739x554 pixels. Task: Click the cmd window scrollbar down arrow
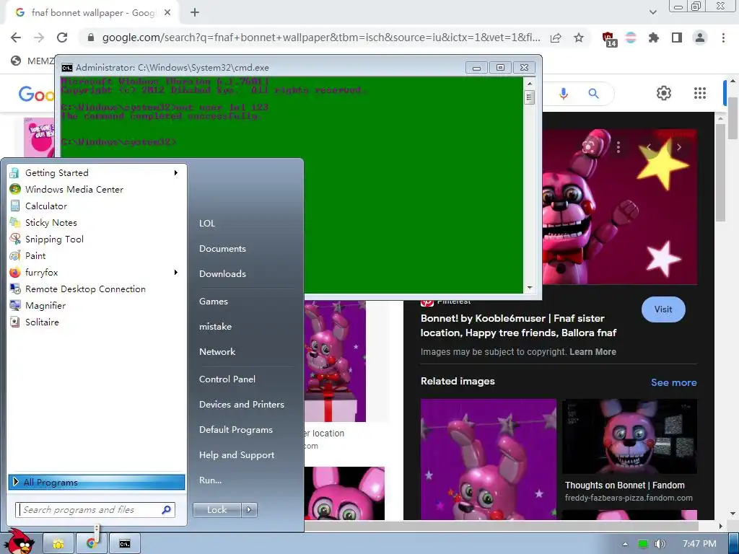pos(530,287)
